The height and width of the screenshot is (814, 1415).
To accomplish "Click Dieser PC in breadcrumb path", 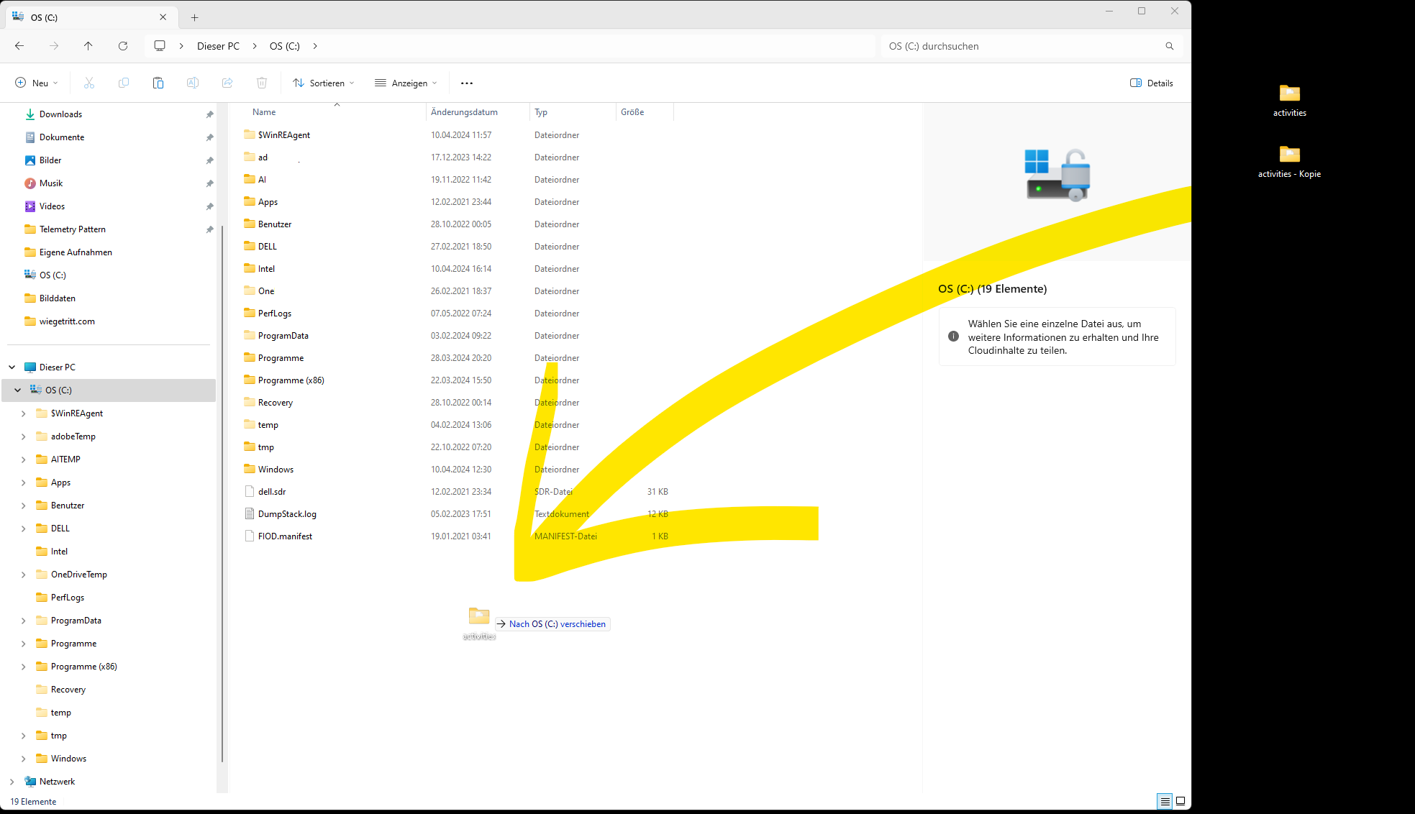I will click(218, 46).
